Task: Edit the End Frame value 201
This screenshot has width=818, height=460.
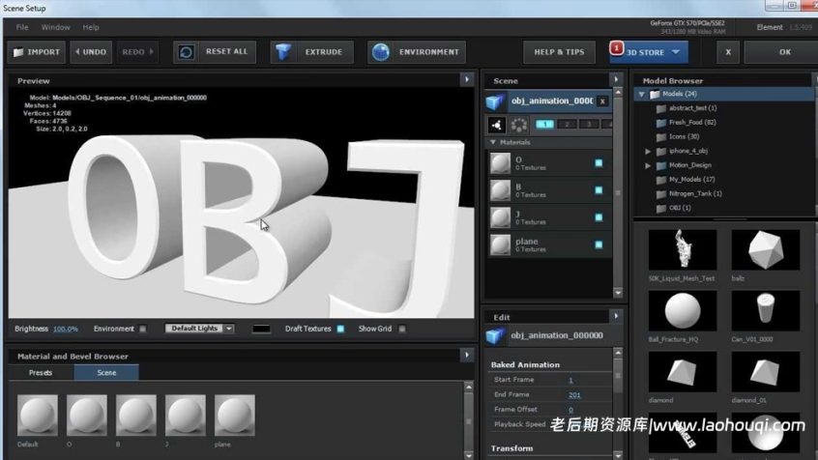Action: pos(573,395)
